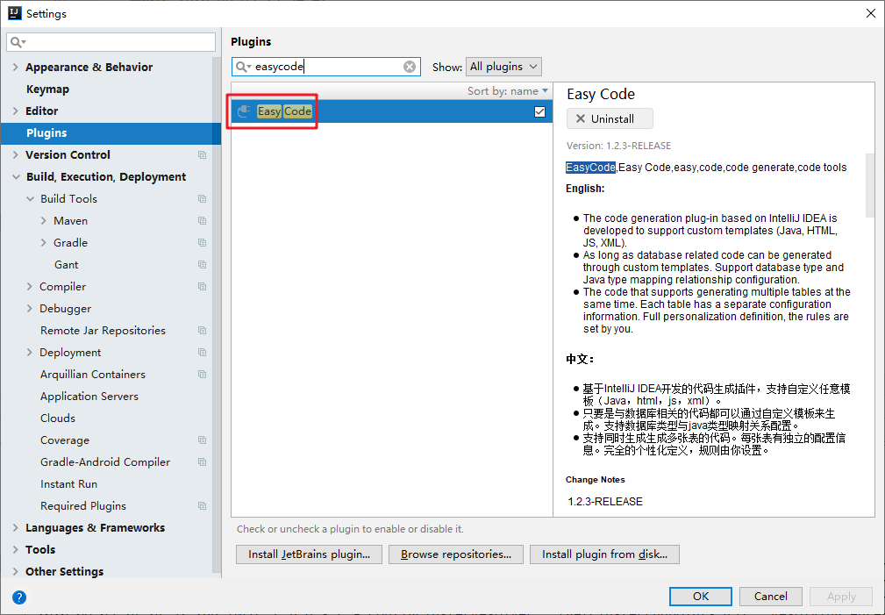Open the Instant Run settings
The width and height of the screenshot is (885, 615).
click(69, 484)
